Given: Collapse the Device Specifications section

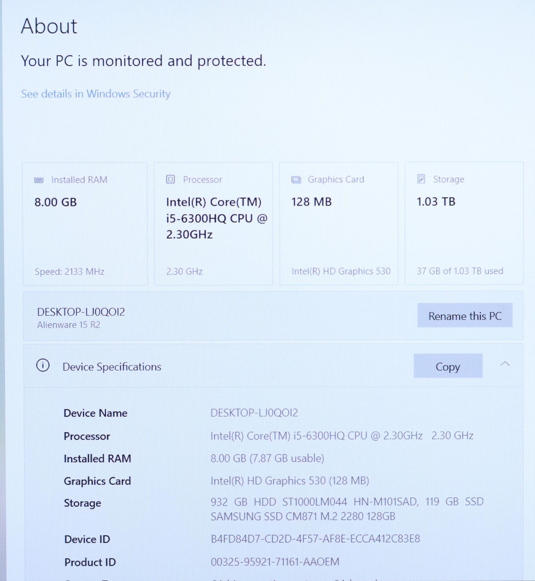Looking at the screenshot, I should pyautogui.click(x=505, y=363).
